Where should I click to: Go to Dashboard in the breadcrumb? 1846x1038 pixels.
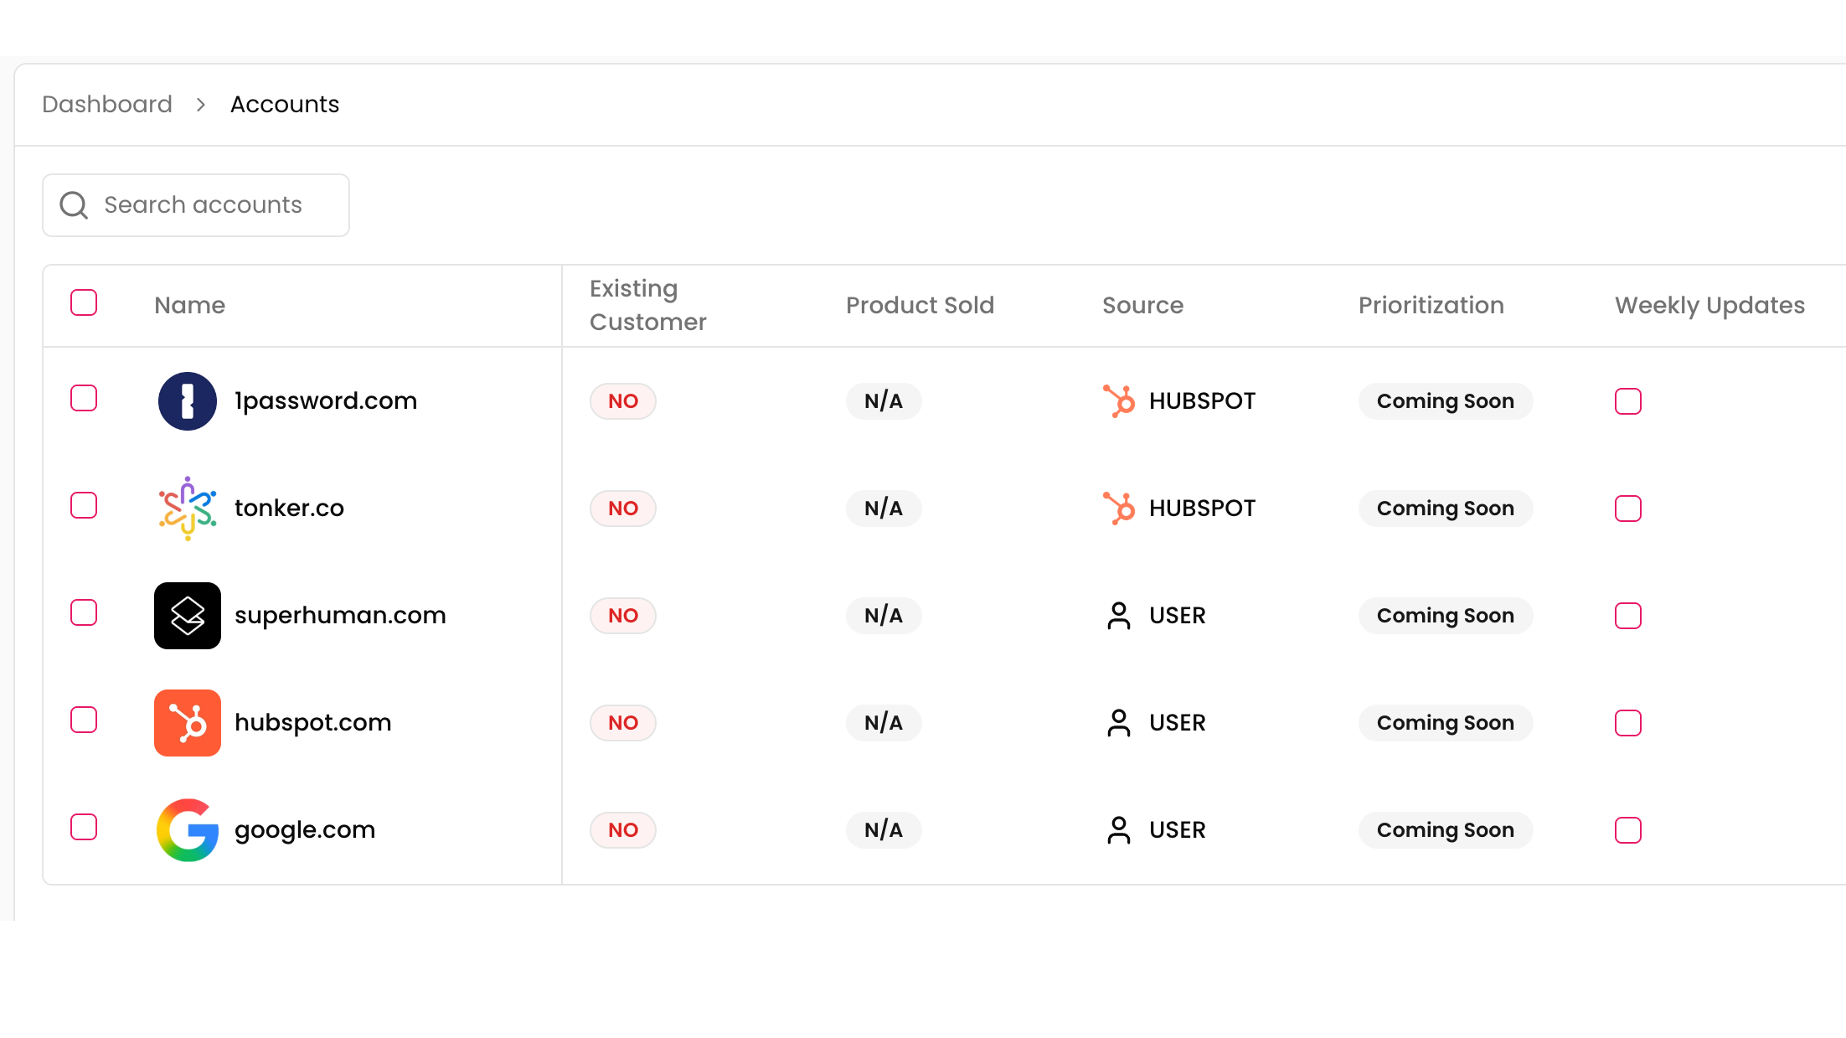click(x=107, y=105)
